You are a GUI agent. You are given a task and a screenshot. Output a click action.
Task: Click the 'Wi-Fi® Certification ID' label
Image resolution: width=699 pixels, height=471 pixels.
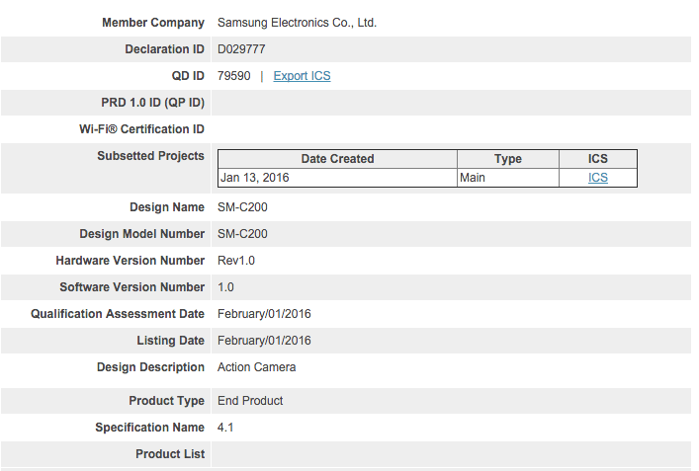pos(141,129)
